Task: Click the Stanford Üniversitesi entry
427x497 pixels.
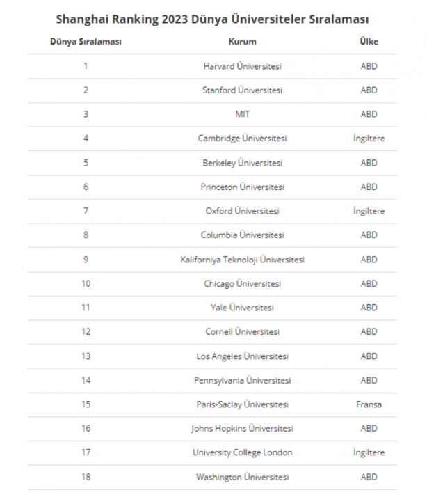Action: (242, 90)
